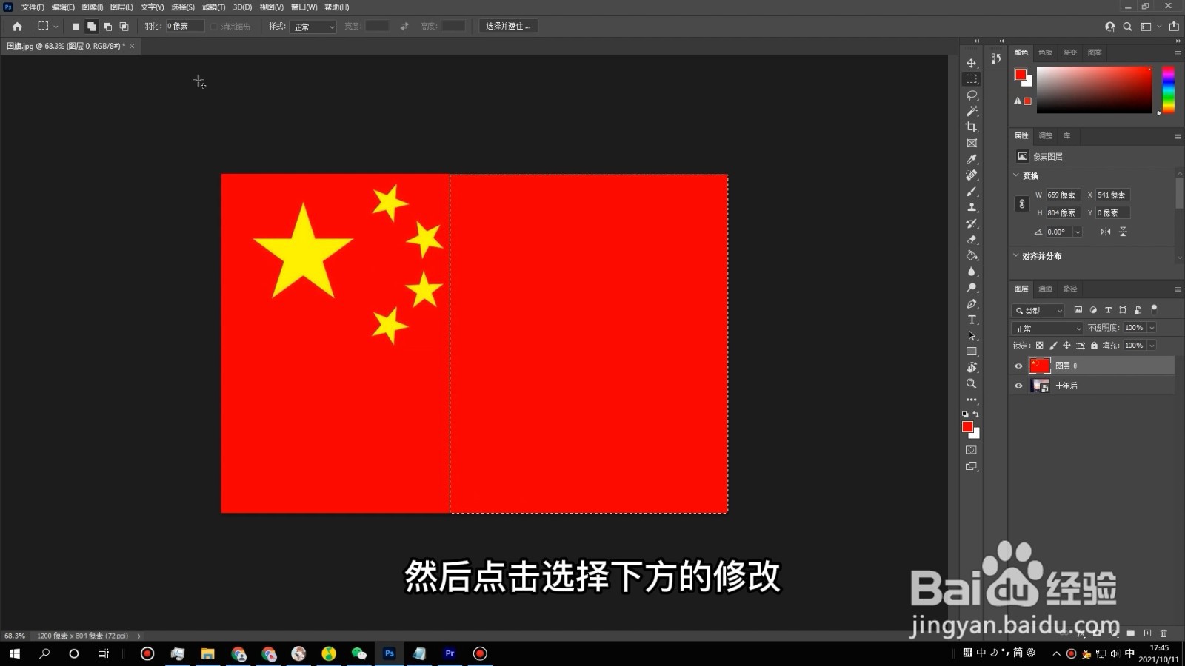
Task: Toggle link width and height proportions
Action: [1022, 204]
